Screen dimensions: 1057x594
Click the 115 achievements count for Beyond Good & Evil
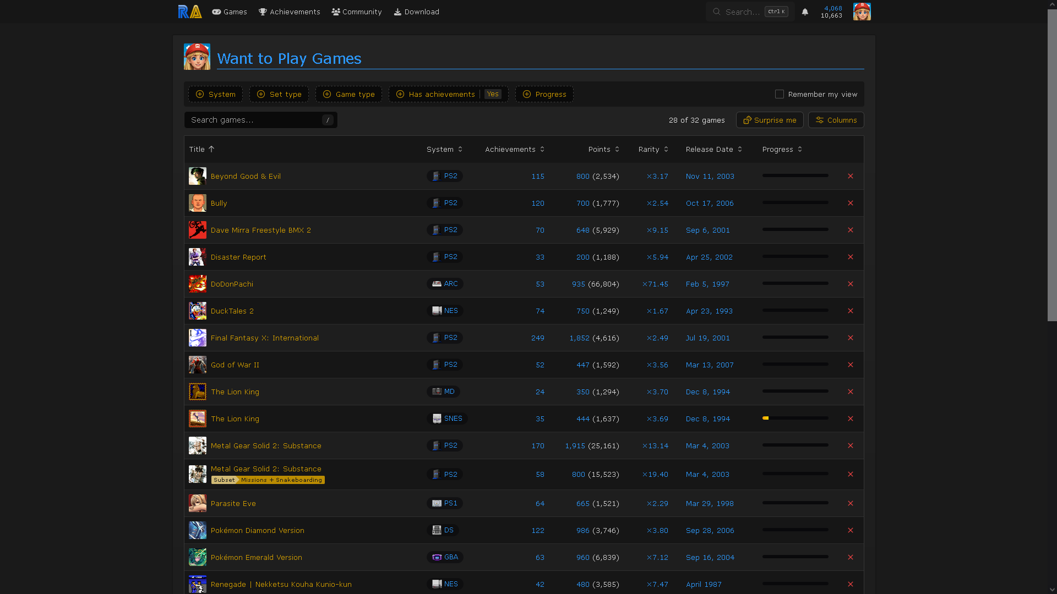click(x=537, y=176)
